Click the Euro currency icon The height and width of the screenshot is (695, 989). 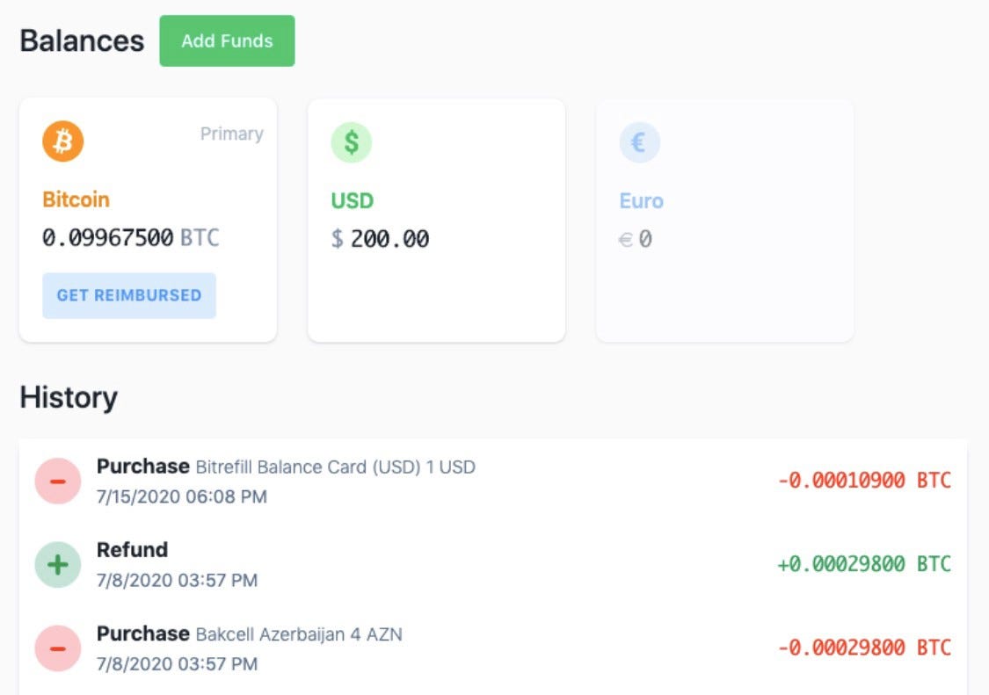pos(640,141)
